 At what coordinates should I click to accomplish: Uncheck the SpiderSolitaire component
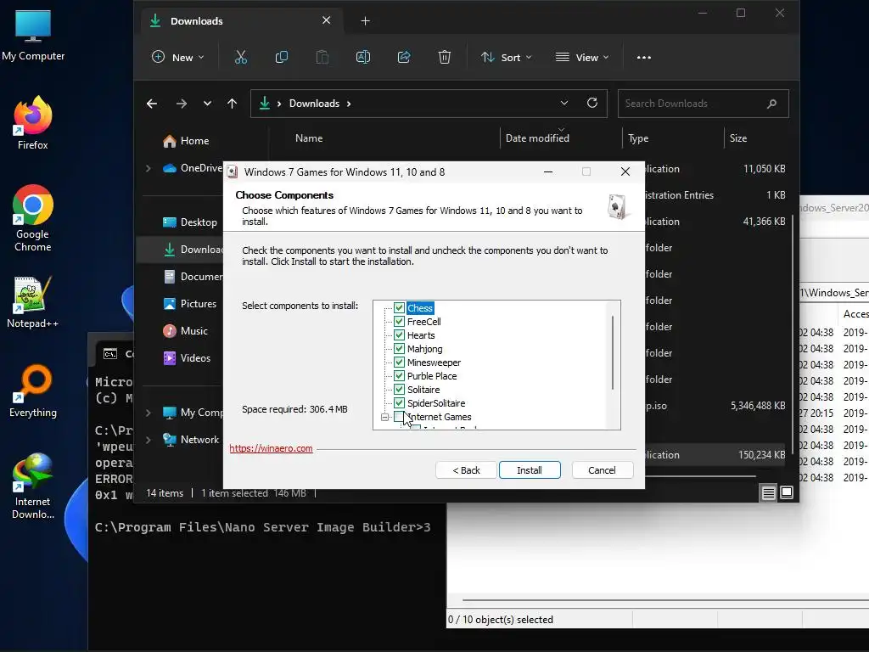[x=399, y=403]
